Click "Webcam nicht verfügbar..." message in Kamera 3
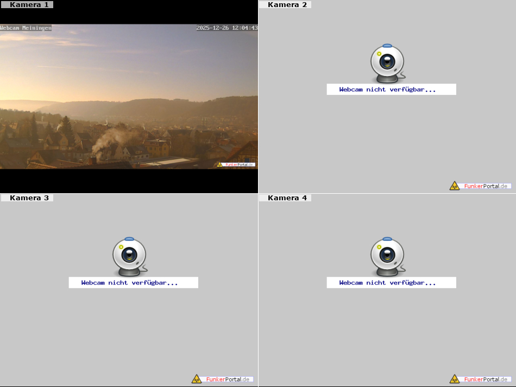516x387 pixels. pos(130,283)
